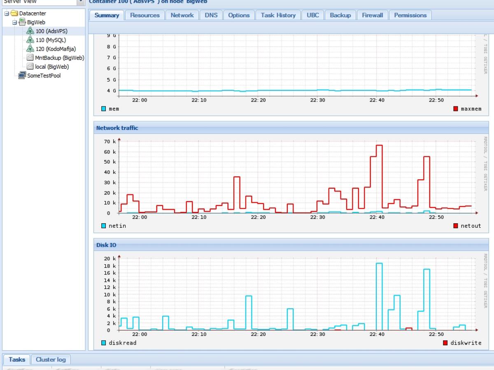Screen dimensions: 494x370
Task: Click the BigWeb server node icon
Action: point(23,23)
